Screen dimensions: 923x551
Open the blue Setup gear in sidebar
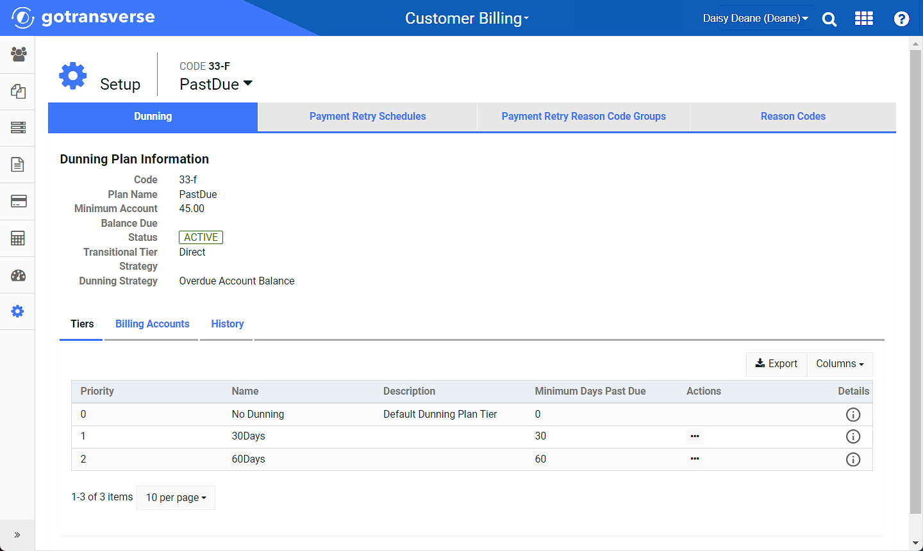click(18, 311)
